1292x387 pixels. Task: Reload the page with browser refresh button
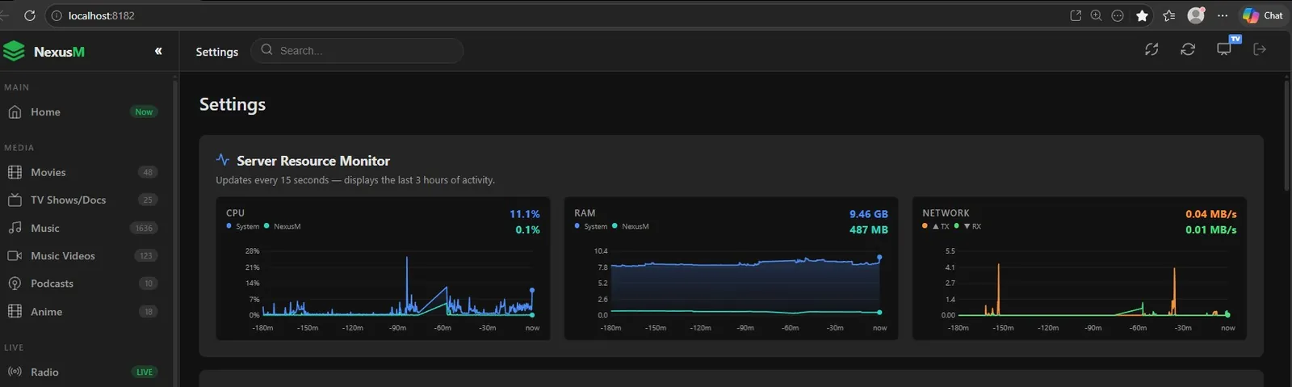click(x=30, y=15)
